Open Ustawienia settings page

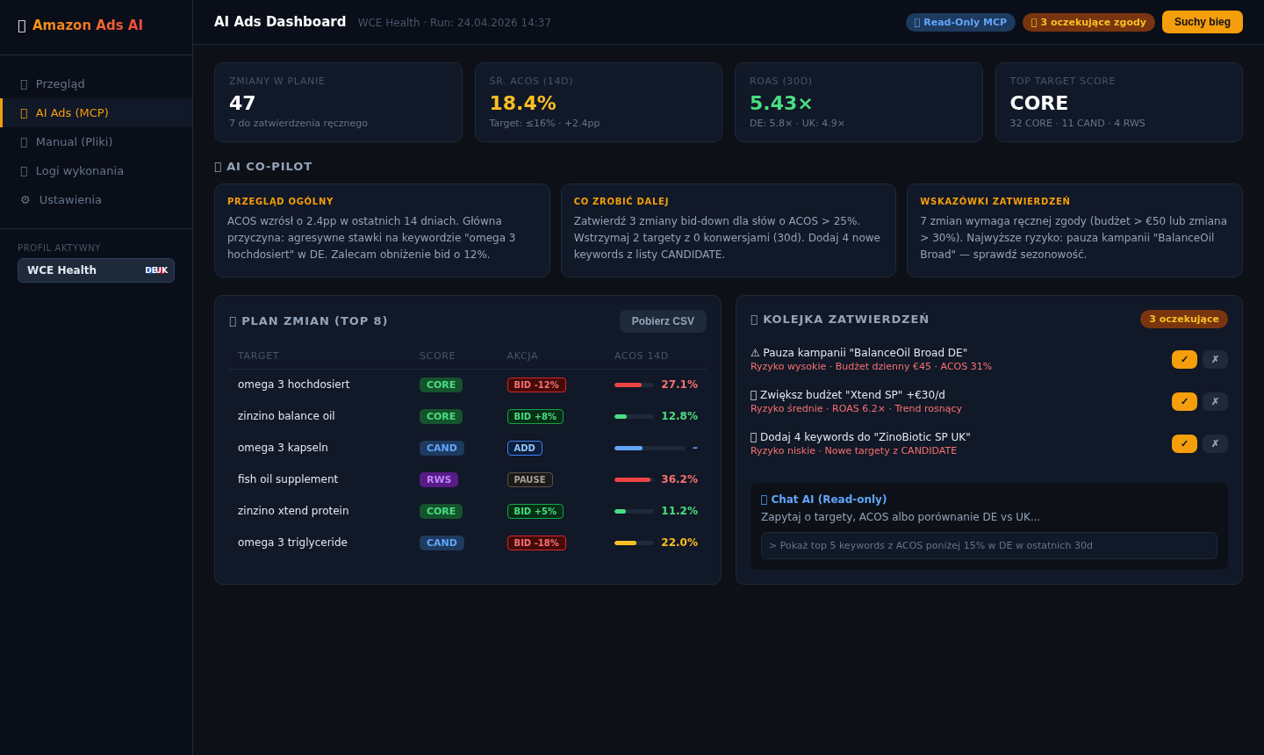click(96, 200)
